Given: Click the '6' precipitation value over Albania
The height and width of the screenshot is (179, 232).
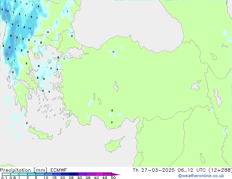Looking at the screenshot, I should coord(10,47).
